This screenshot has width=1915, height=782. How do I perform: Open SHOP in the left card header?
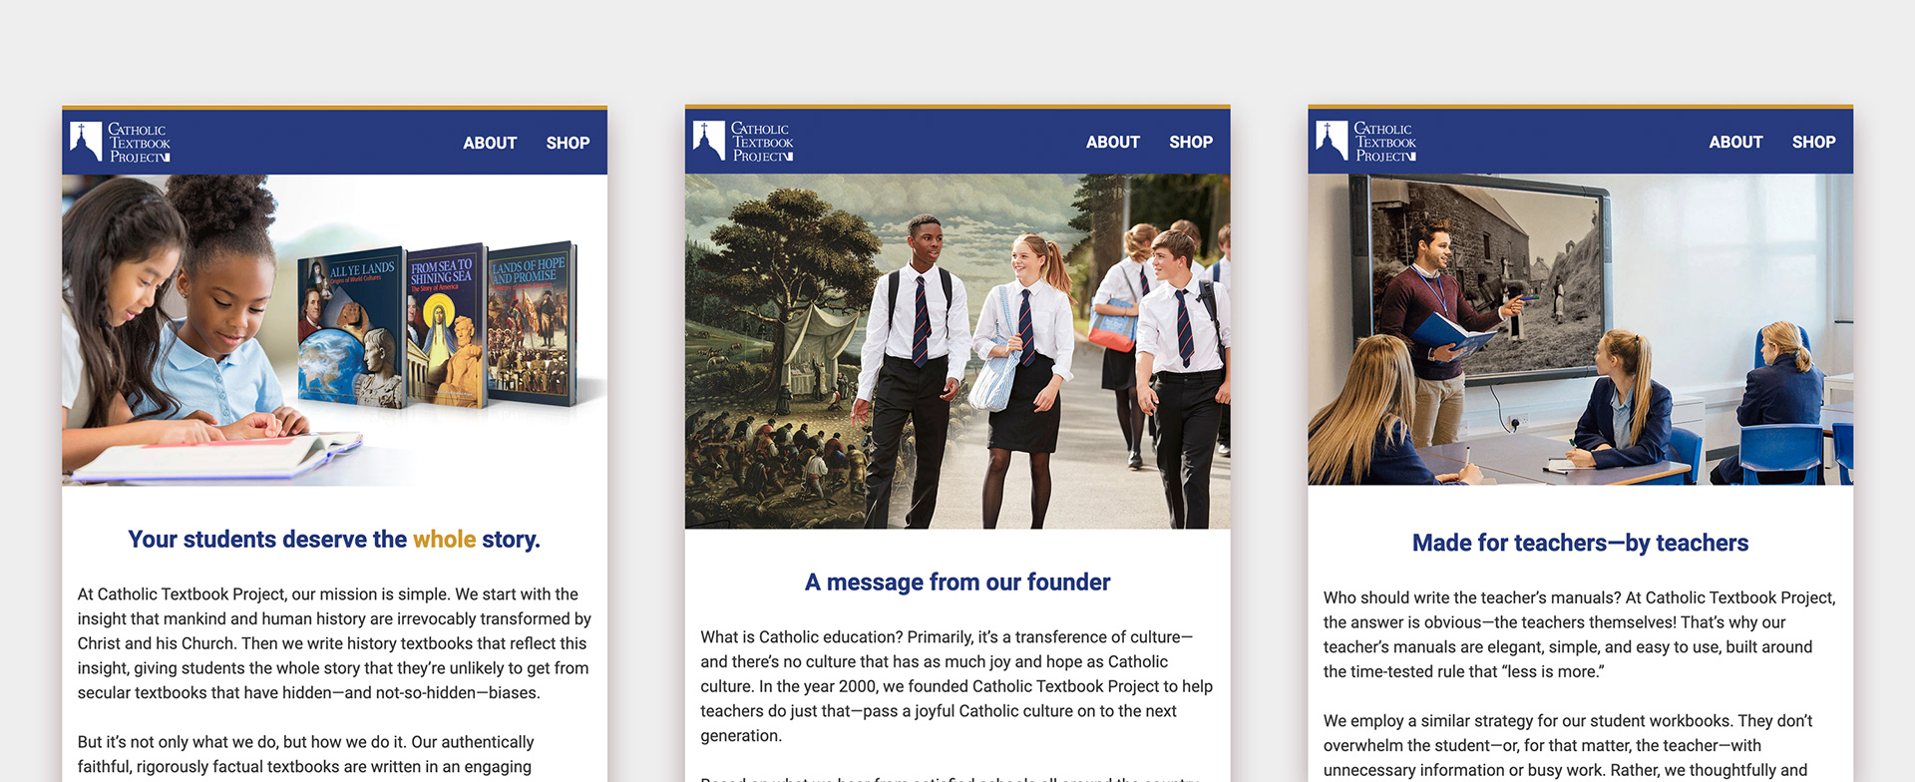[x=568, y=143]
